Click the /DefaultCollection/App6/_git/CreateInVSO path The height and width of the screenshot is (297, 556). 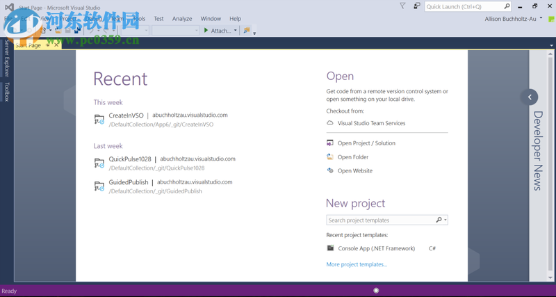coord(161,125)
